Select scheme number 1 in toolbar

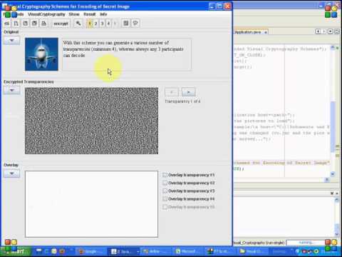[x=90, y=24]
